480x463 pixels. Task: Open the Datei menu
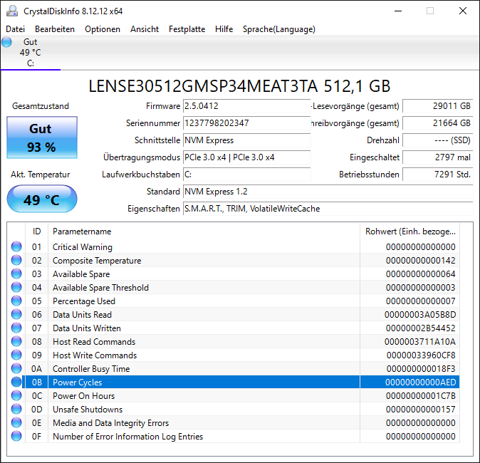pyautogui.click(x=15, y=29)
